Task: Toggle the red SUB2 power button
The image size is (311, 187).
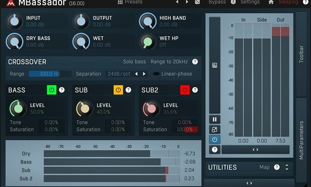Action: [185, 90]
